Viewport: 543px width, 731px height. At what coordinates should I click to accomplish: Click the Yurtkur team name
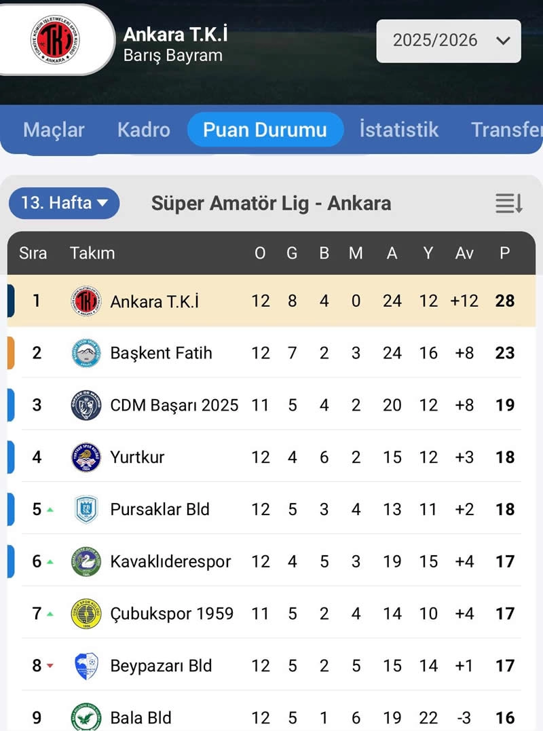(136, 457)
